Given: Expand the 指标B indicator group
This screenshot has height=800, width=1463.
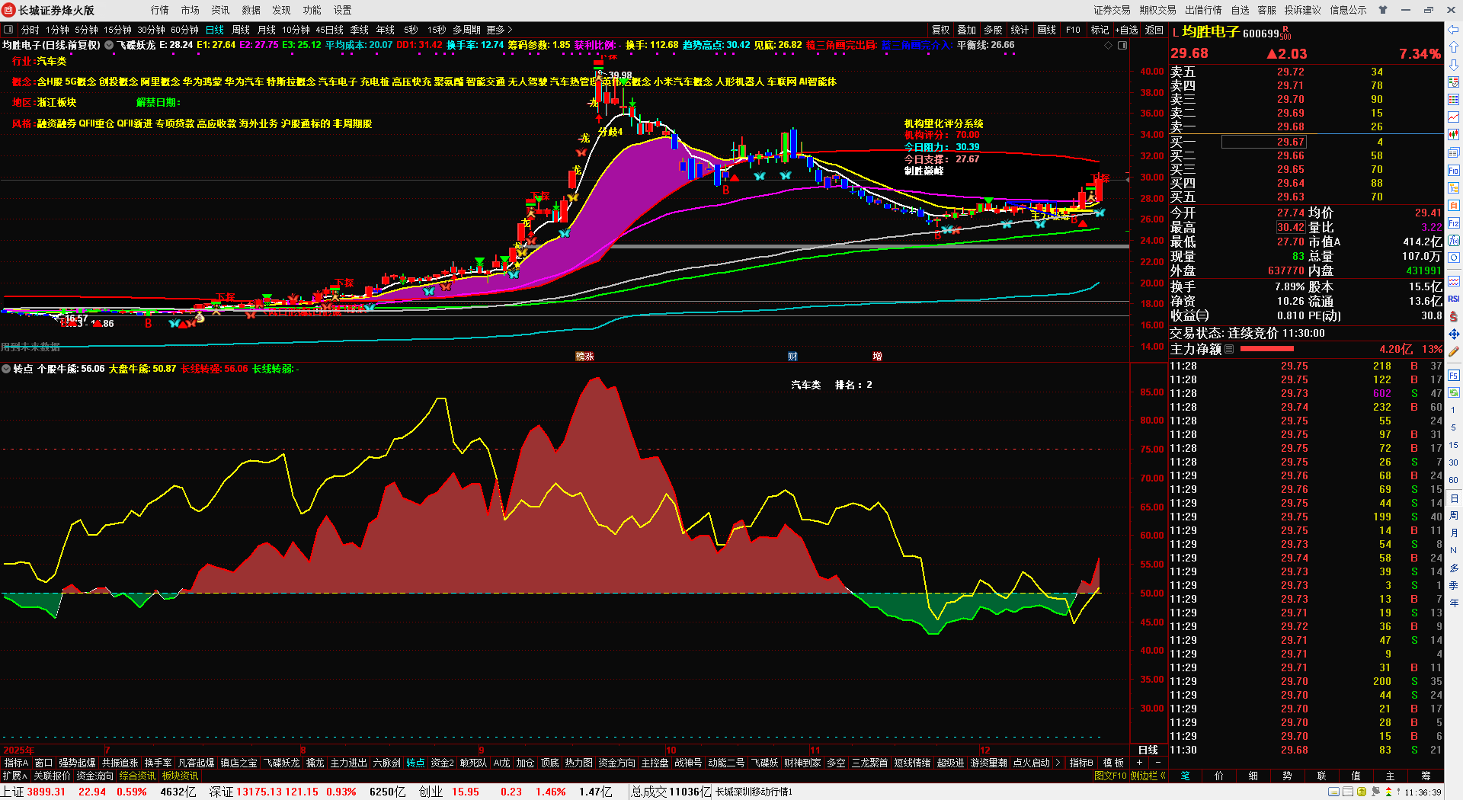Looking at the screenshot, I should [1081, 763].
